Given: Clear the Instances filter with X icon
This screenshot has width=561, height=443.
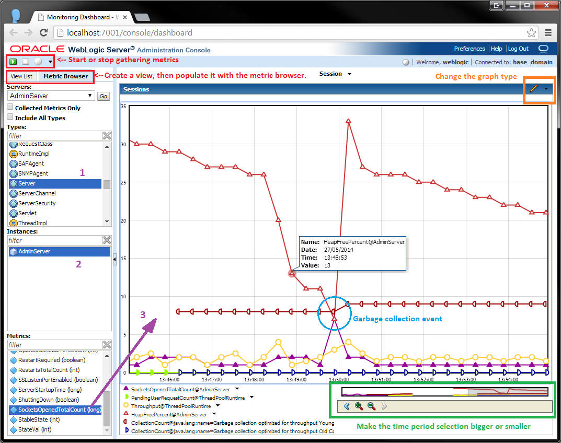Looking at the screenshot, I should [x=107, y=240].
